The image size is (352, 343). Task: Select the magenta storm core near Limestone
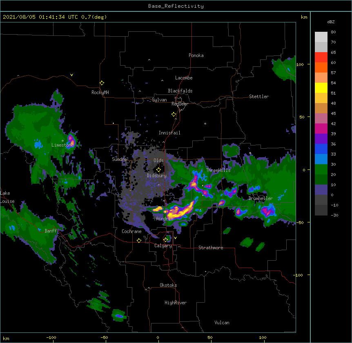click(x=71, y=140)
